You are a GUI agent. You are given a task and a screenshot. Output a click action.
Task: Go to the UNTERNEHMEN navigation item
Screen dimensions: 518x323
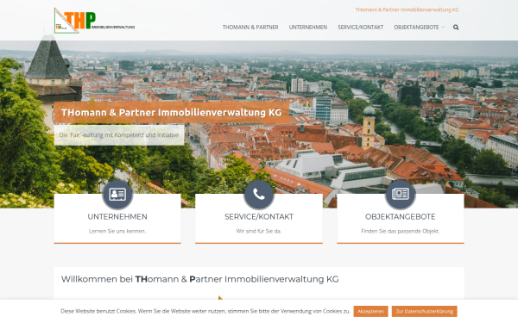click(x=308, y=28)
